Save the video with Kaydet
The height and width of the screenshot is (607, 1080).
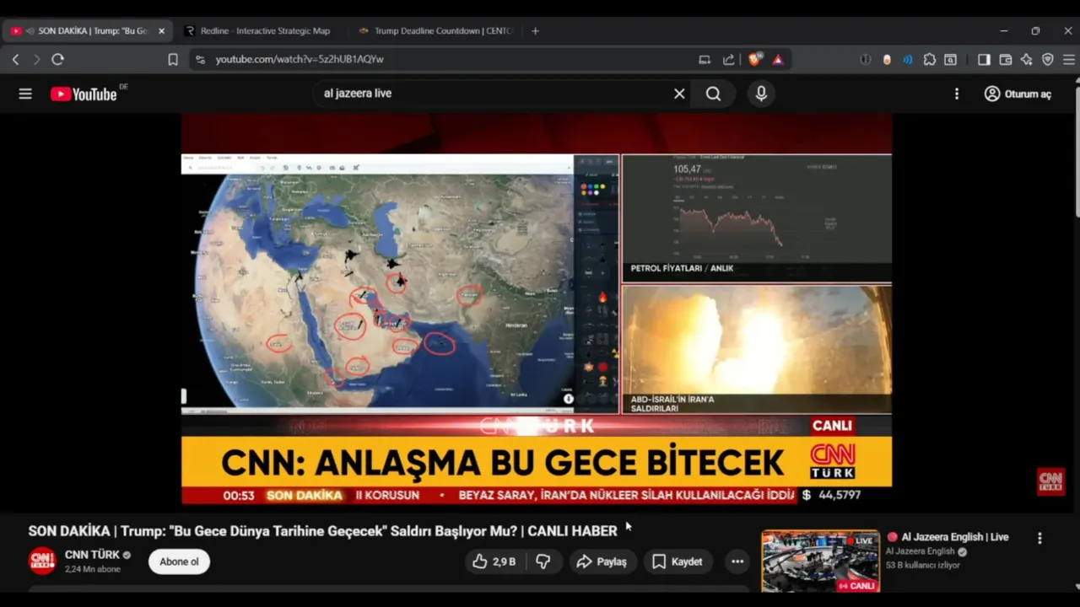(x=678, y=561)
